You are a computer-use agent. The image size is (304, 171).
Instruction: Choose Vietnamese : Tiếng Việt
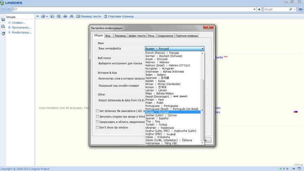pyautogui.click(x=173, y=143)
